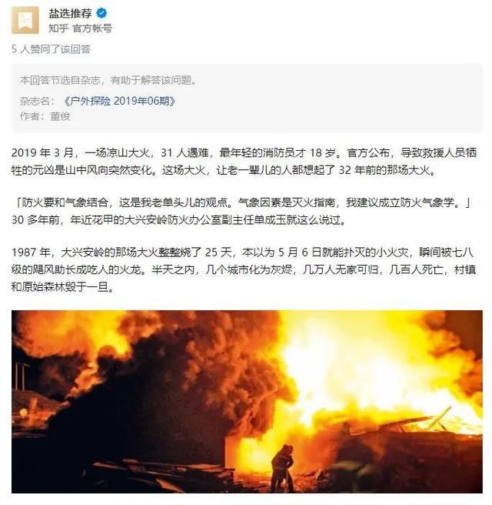
Task: Open the 盐选推荐 profile avatar
Action: pos(25,20)
